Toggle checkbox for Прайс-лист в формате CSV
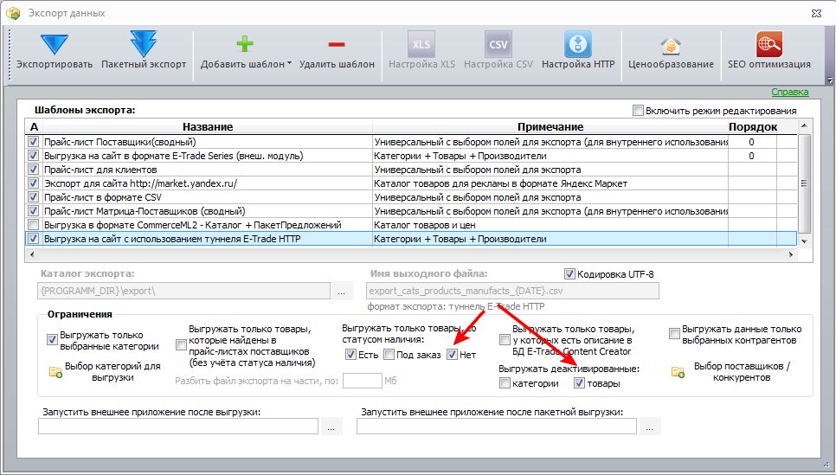Viewport: 836px width, 475px height. pyautogui.click(x=34, y=197)
